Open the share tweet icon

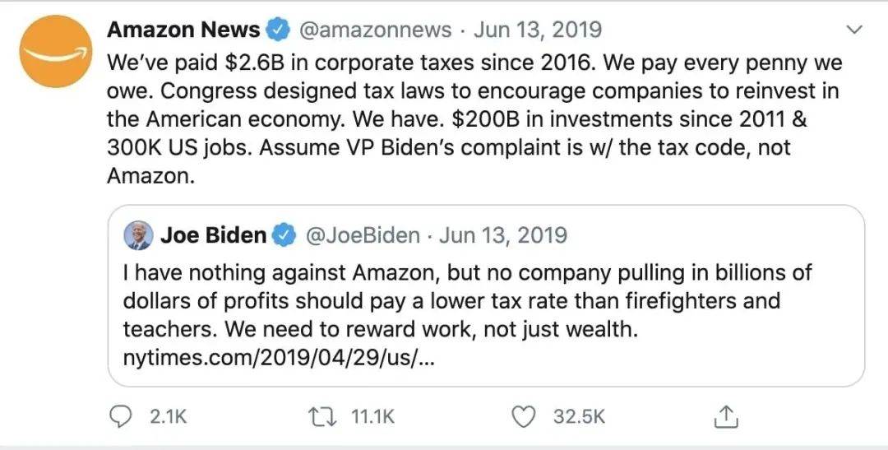point(727,417)
